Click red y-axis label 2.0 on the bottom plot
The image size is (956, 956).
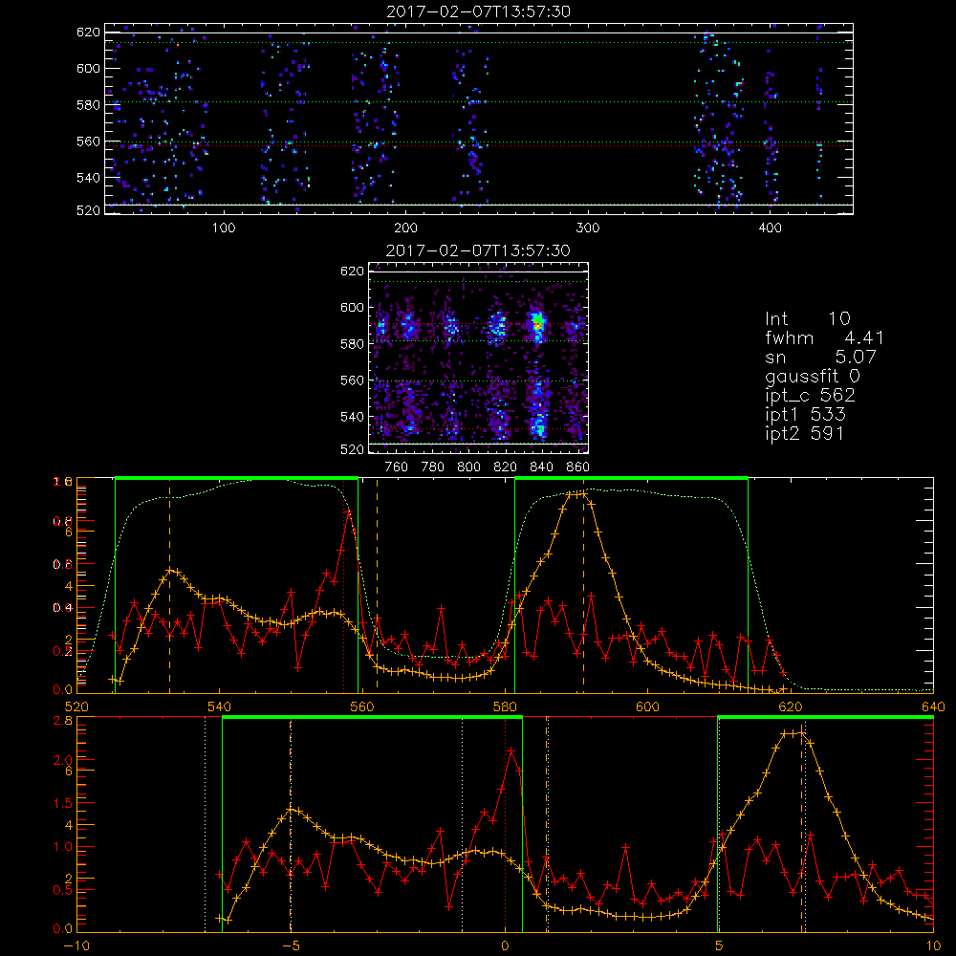63,760
